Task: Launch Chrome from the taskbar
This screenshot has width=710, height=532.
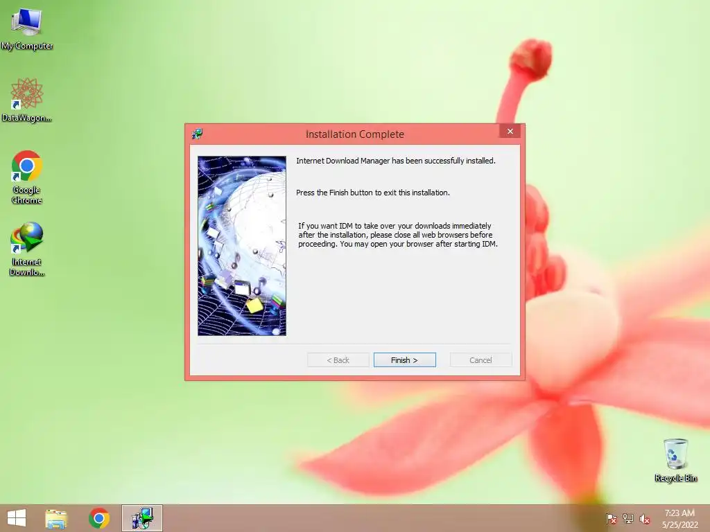Action: (x=98, y=518)
